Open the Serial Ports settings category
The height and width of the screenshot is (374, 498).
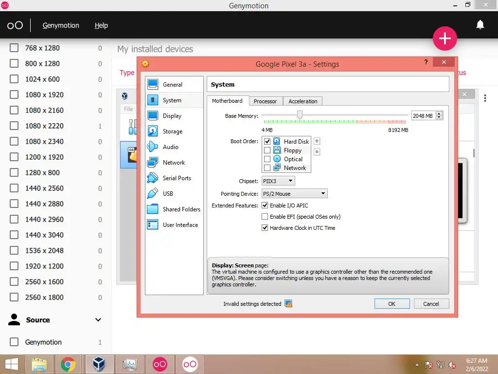coord(174,178)
